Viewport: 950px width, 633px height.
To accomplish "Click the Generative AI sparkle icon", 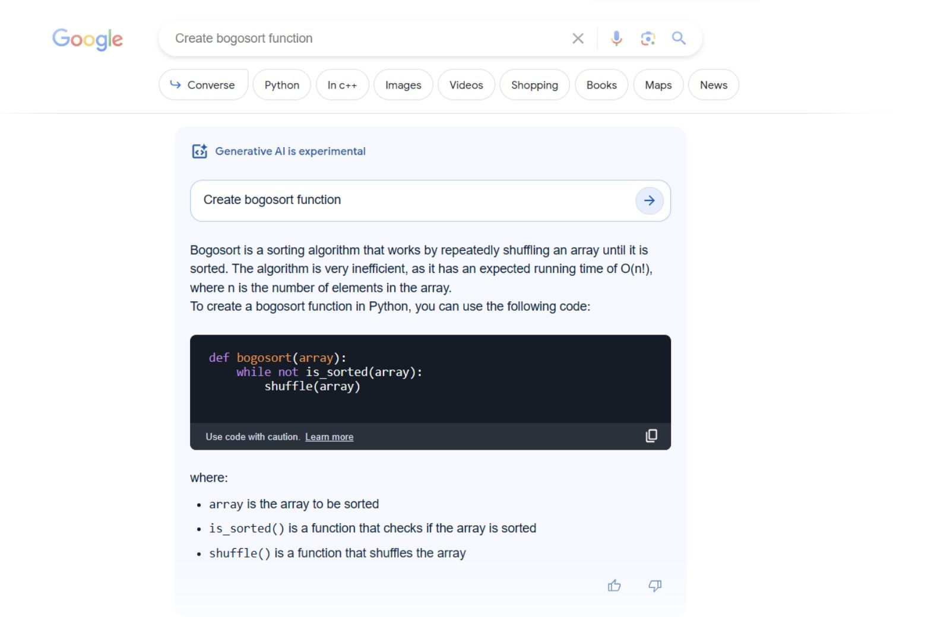I will click(x=199, y=151).
